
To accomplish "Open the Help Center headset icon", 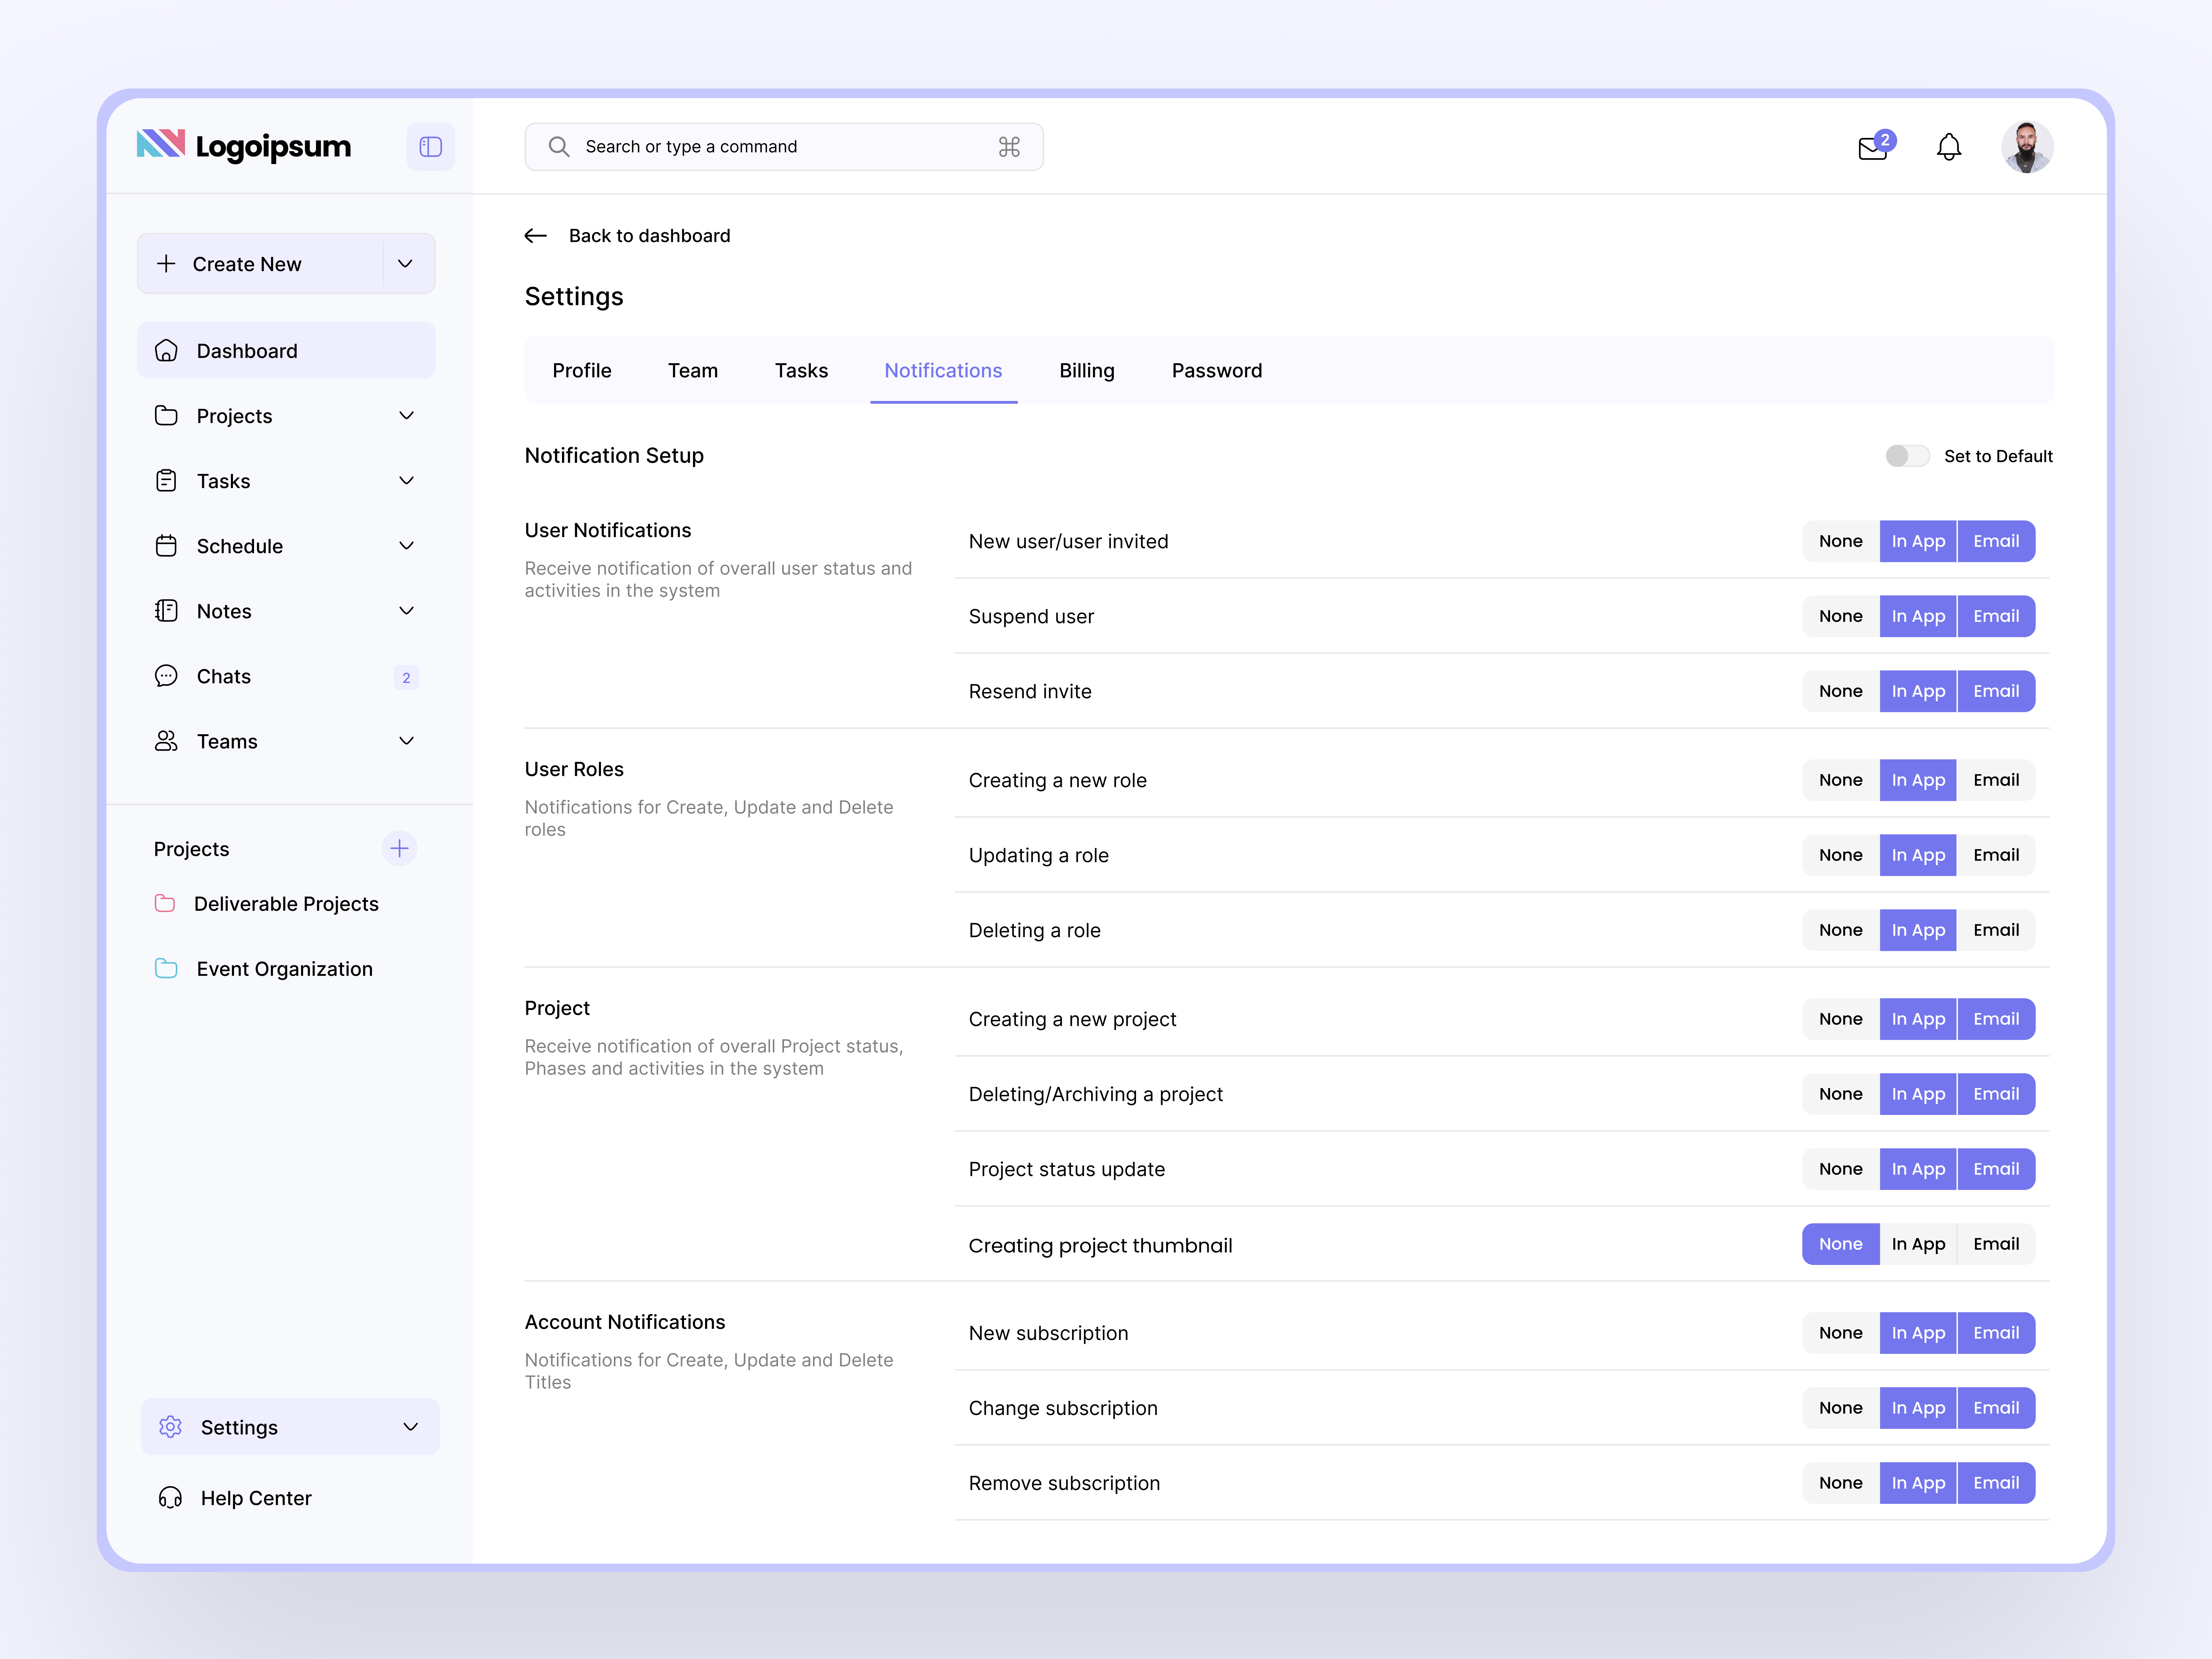I will [170, 1497].
